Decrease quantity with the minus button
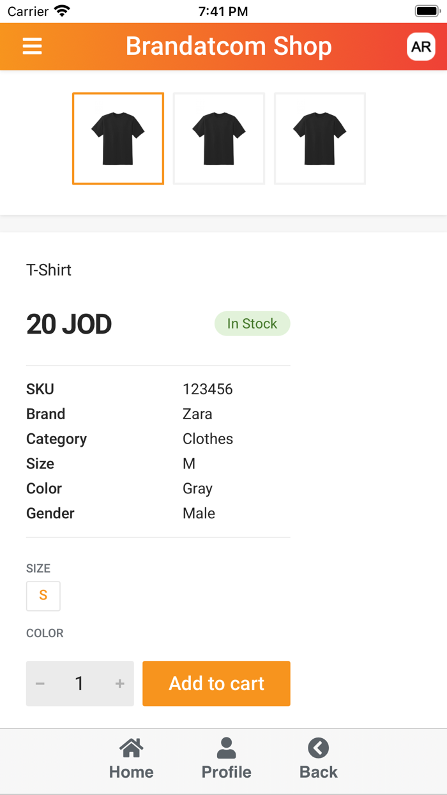 click(x=40, y=683)
